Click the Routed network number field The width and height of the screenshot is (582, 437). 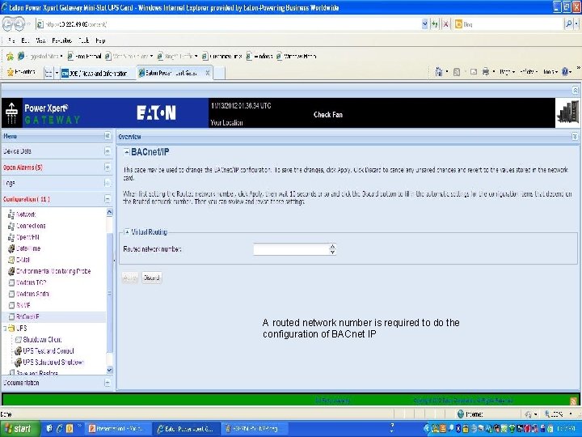click(291, 249)
